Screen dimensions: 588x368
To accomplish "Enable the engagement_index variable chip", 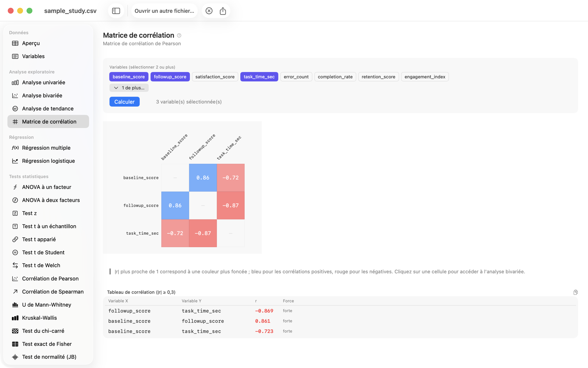I will click(x=425, y=77).
